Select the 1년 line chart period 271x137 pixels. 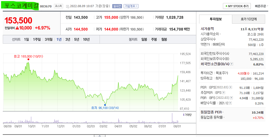coord(59,40)
